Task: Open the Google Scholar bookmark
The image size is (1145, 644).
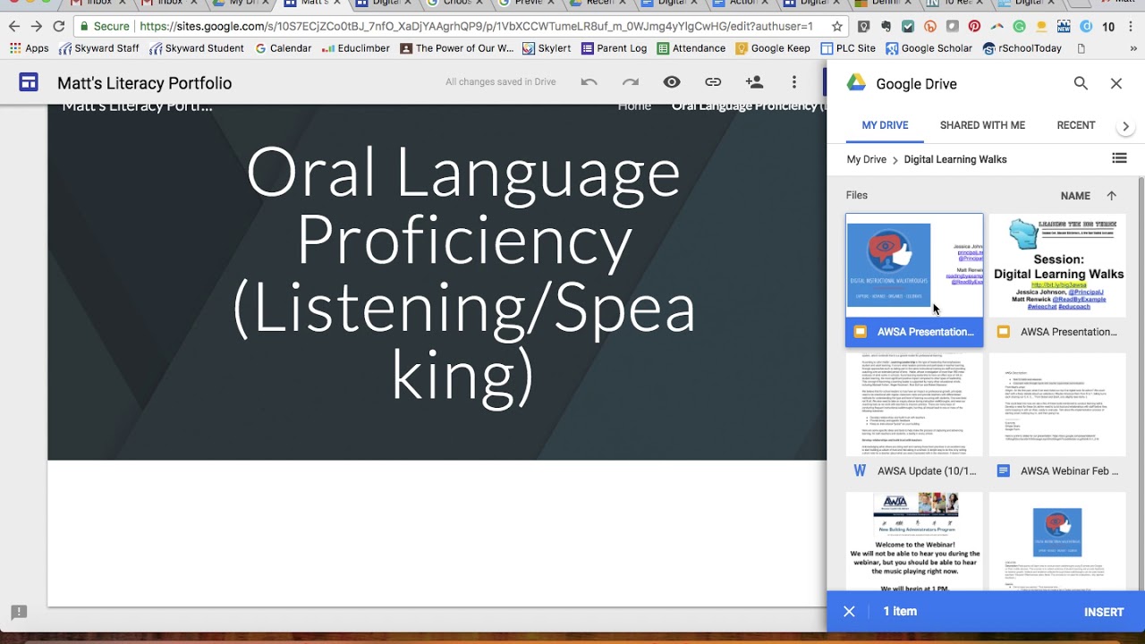Action: [x=928, y=48]
